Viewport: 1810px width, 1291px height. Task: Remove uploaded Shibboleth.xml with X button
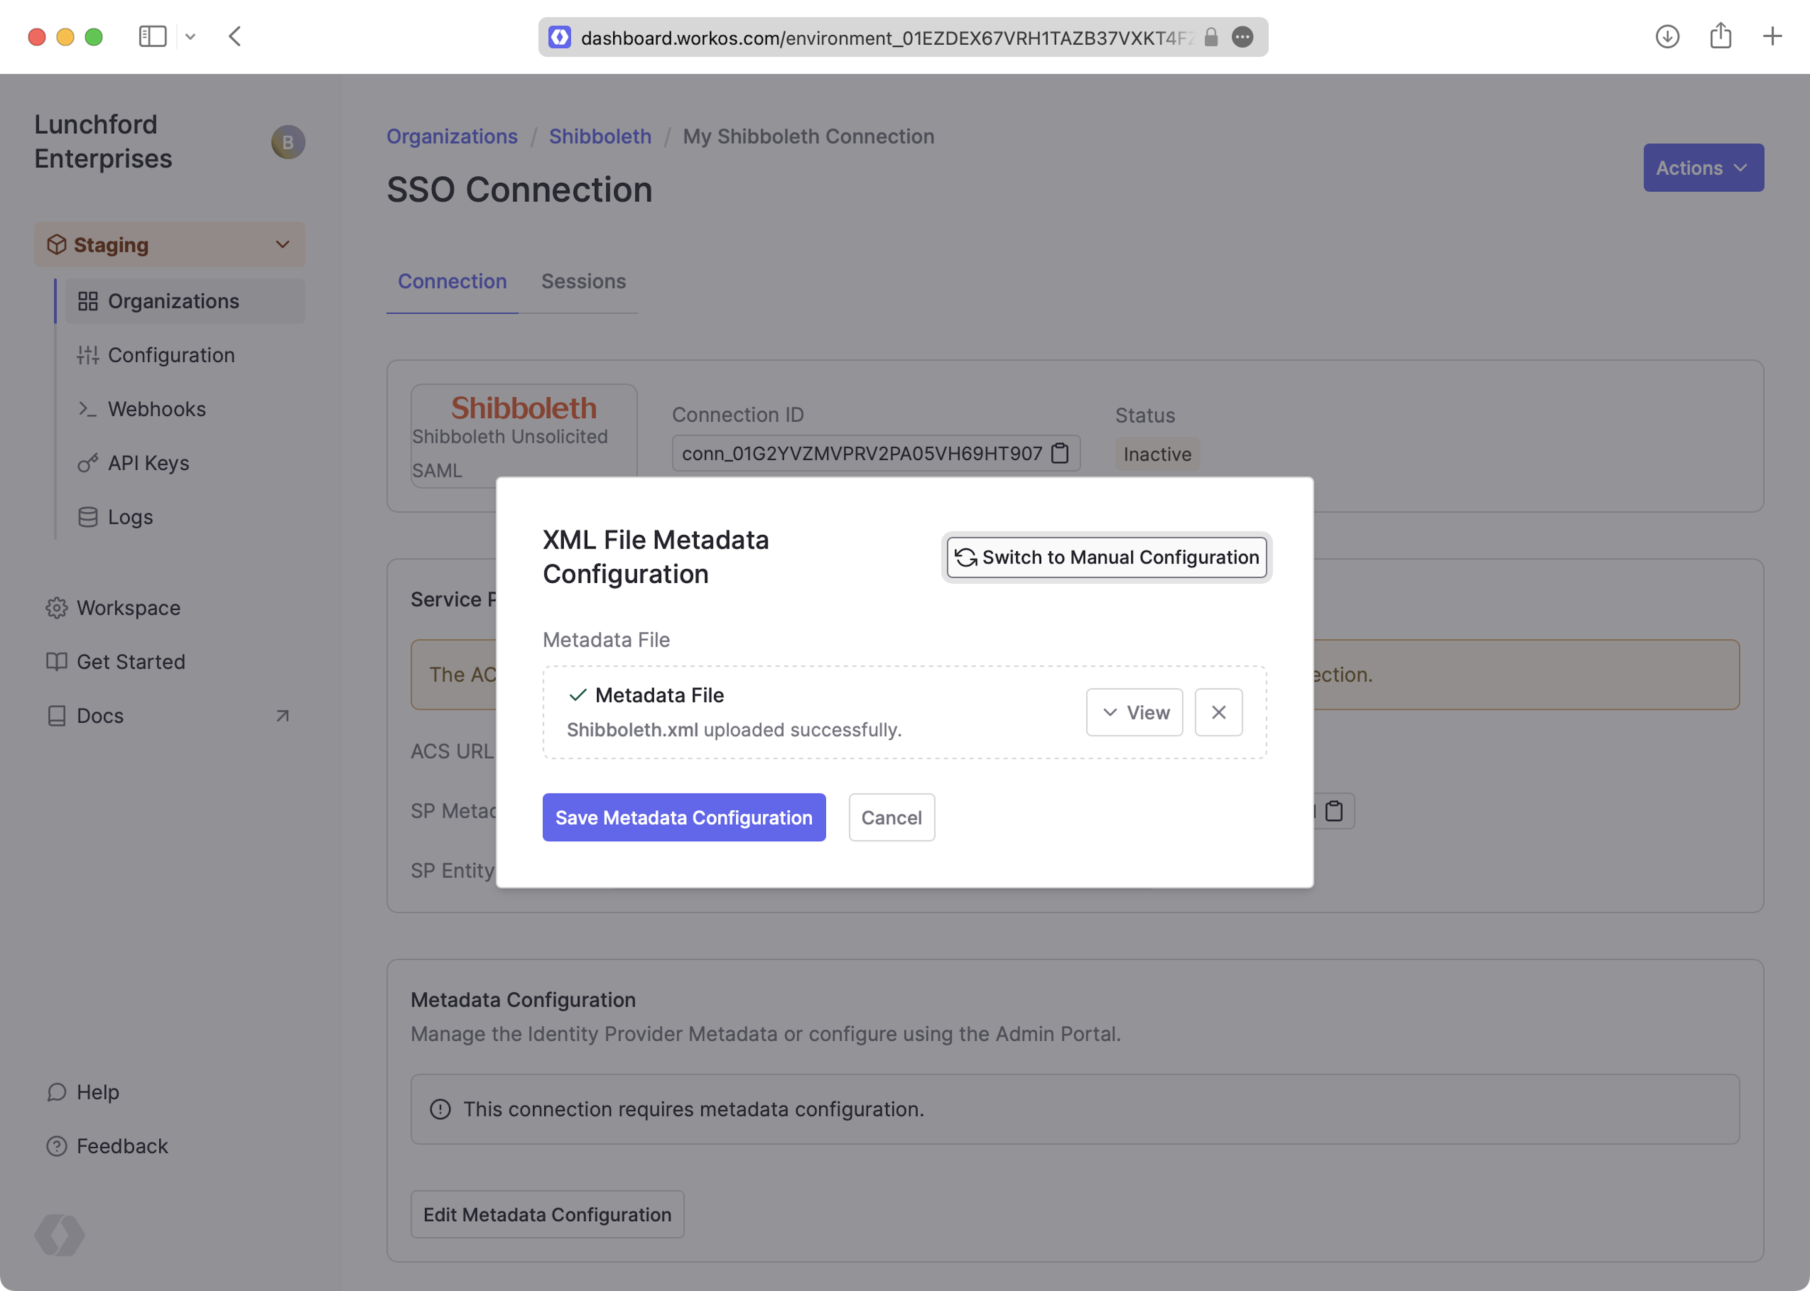[x=1218, y=712]
